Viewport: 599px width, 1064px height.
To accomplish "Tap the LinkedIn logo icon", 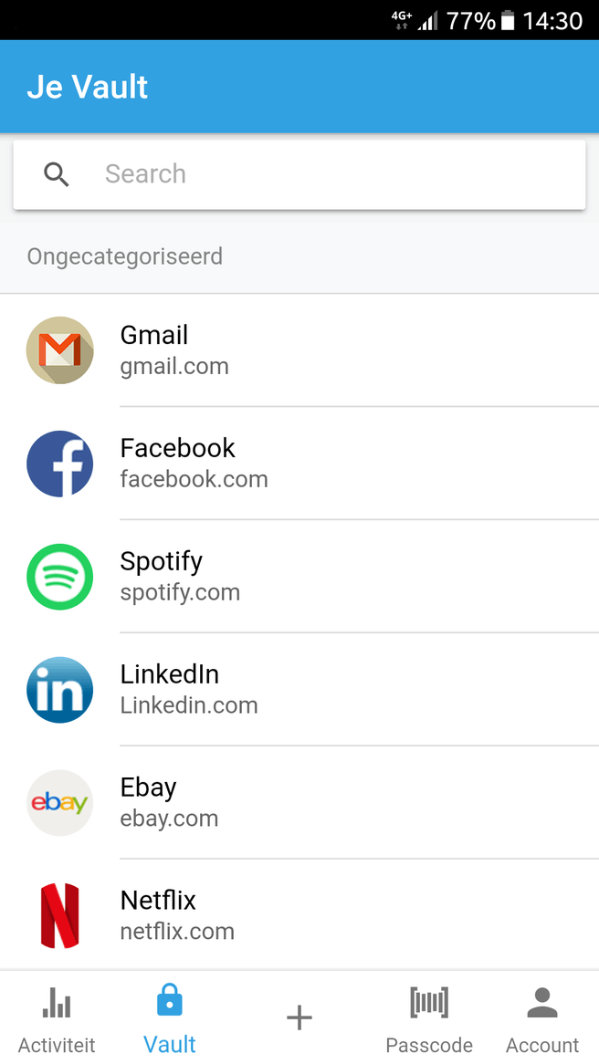I will (x=59, y=690).
